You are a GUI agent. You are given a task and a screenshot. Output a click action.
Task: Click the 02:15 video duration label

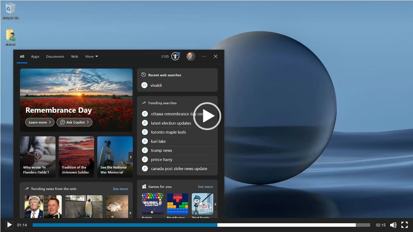click(x=381, y=225)
